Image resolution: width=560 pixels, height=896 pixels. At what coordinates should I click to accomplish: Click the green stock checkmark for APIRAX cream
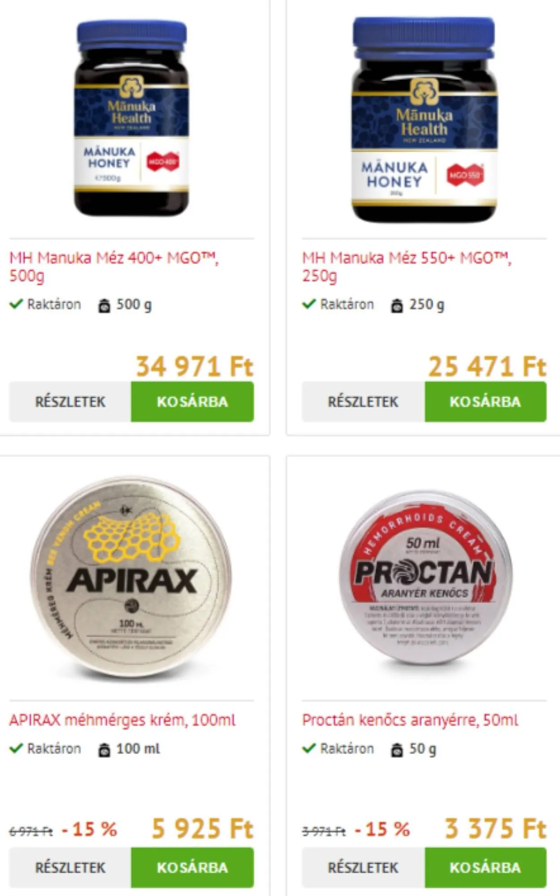tap(16, 748)
